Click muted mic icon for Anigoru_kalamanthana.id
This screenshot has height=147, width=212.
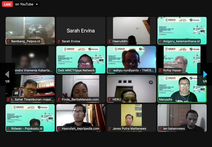[x=160, y=41]
